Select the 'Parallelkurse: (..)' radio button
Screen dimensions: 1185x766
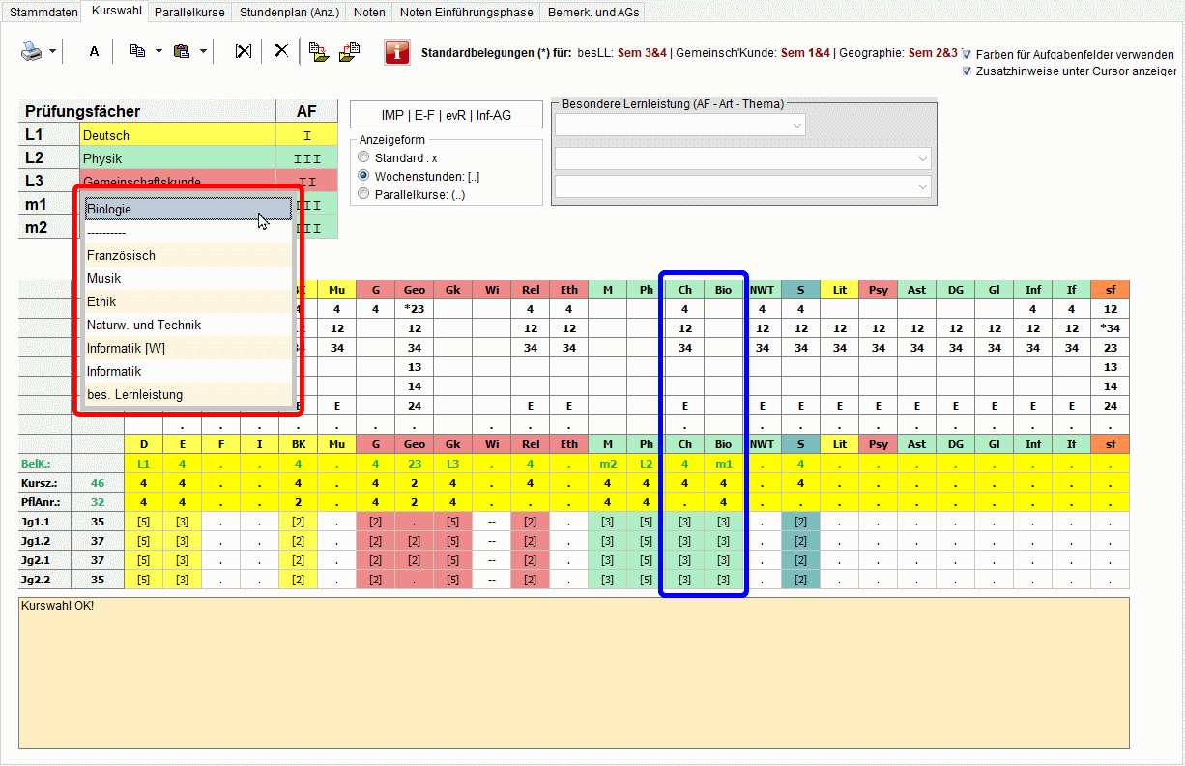click(363, 194)
